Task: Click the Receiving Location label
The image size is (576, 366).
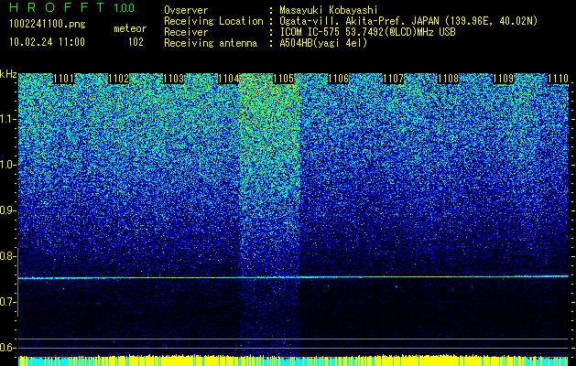Action: click(213, 21)
